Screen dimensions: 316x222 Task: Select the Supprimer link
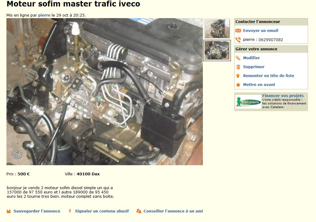254,67
